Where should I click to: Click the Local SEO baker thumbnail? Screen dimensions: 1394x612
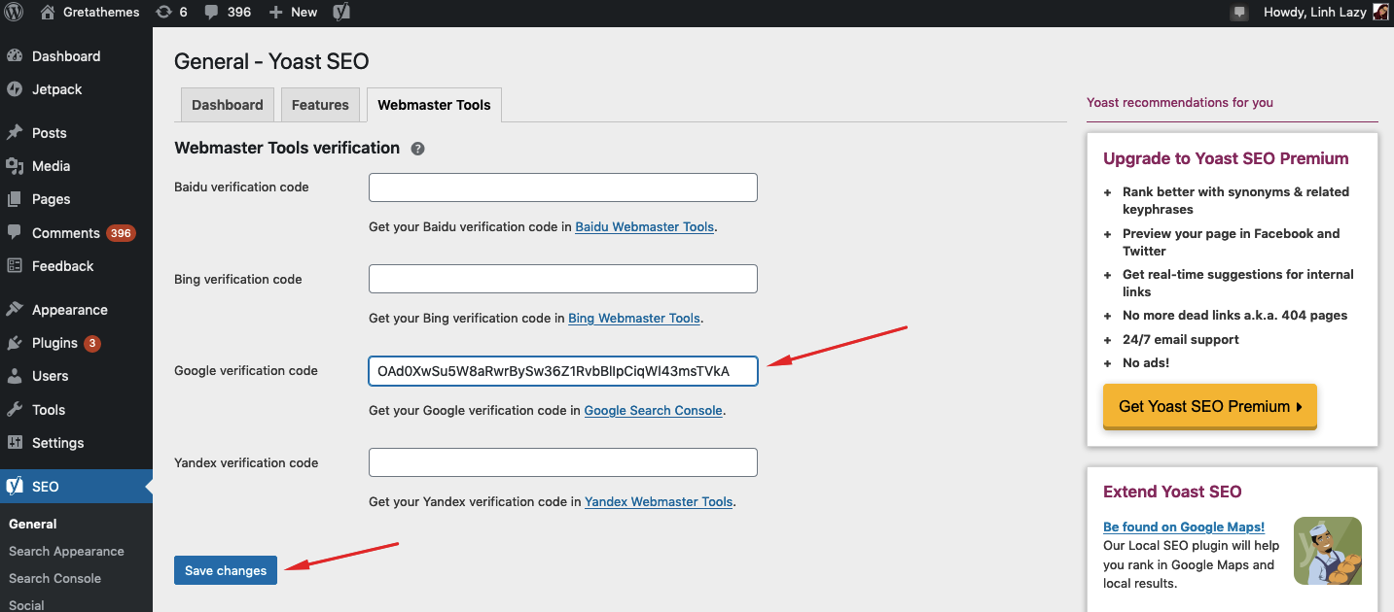click(x=1327, y=551)
